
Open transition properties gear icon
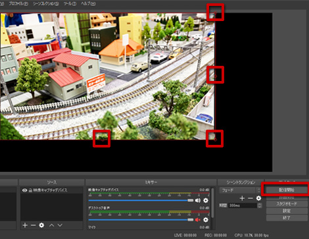[258, 198]
